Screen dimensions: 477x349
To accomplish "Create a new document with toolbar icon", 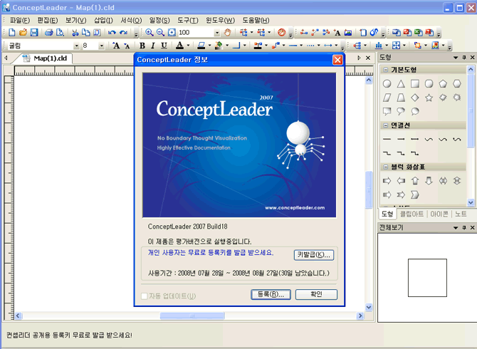I will (12, 32).
